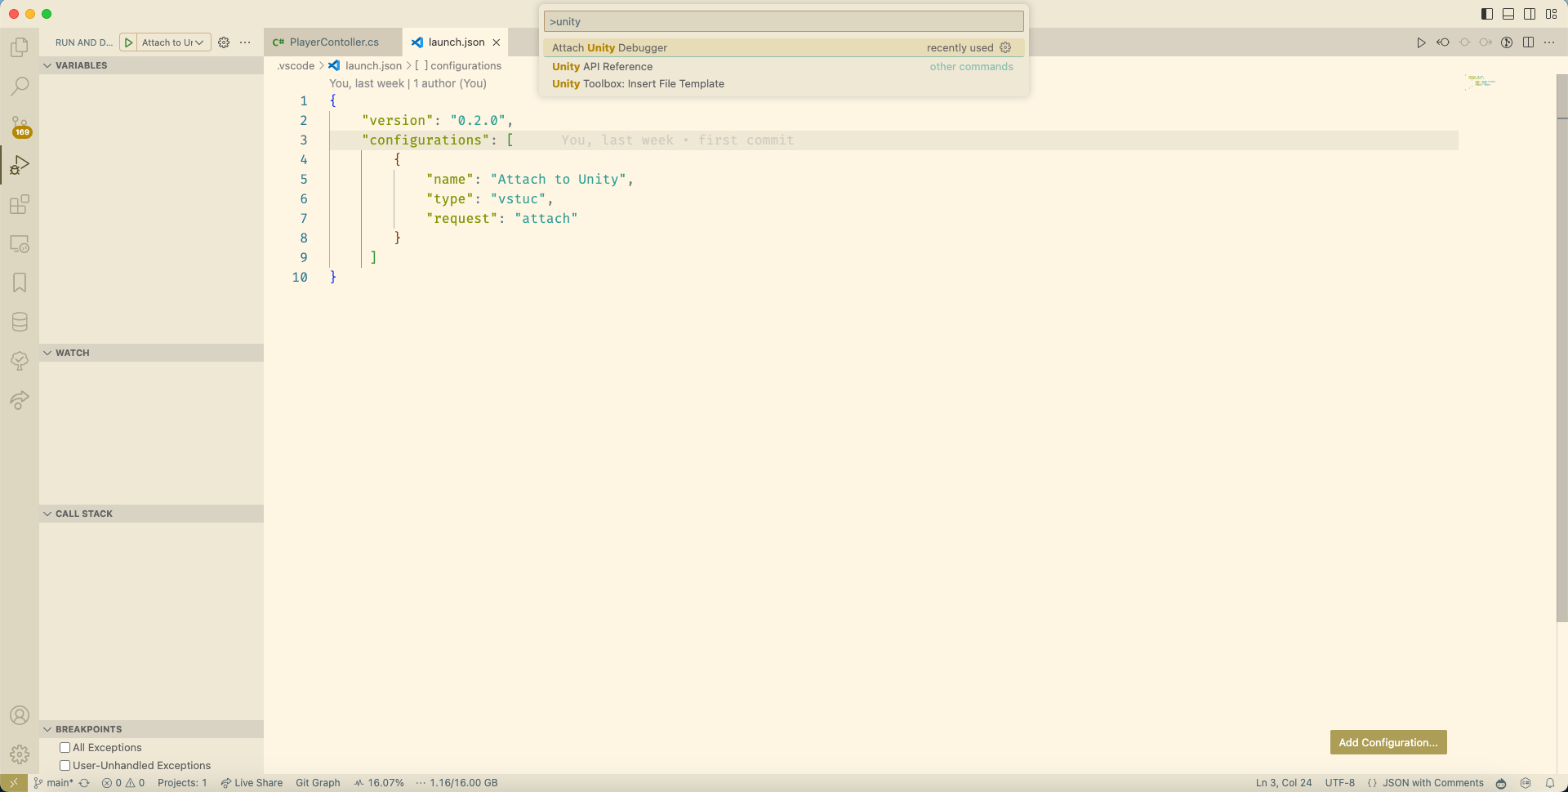Click Ln 3, Col 24 go-to-line indicator
Viewport: 1568px width, 792px height.
(x=1284, y=783)
